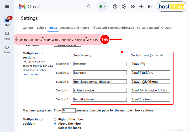Click Section 5 query field has:attachment
189x132 pixels.
pyautogui.click(x=100, y=99)
